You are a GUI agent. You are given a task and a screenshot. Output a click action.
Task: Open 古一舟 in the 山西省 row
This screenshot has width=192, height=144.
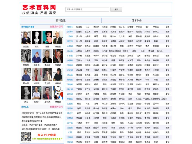(156, 103)
